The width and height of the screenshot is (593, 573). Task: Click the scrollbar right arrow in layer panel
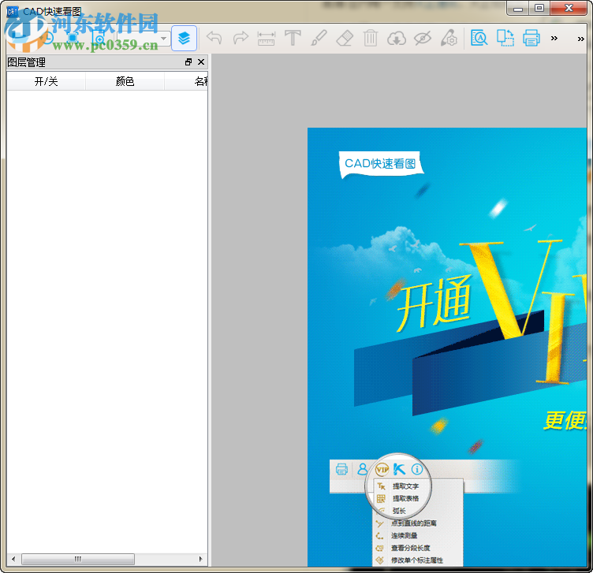click(201, 559)
